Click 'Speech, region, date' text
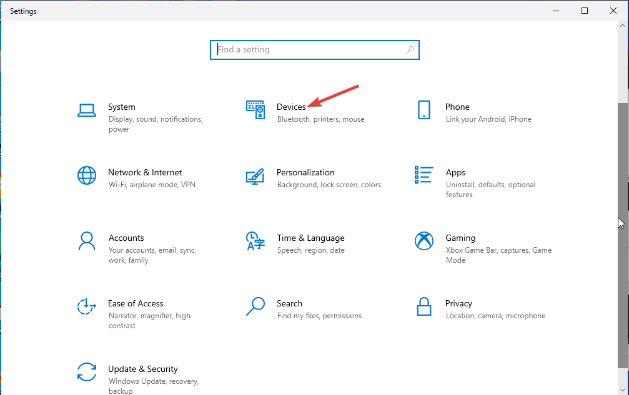 pyautogui.click(x=310, y=250)
